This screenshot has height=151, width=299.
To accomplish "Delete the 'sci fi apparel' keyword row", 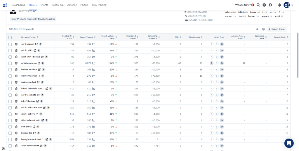I will [x=16, y=44].
